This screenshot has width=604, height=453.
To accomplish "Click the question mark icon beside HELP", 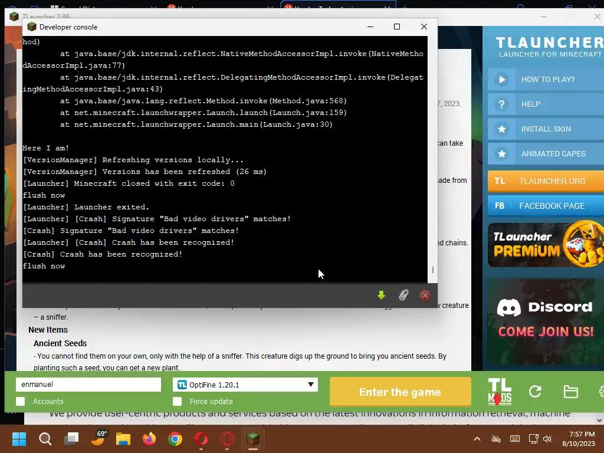I will 502,104.
